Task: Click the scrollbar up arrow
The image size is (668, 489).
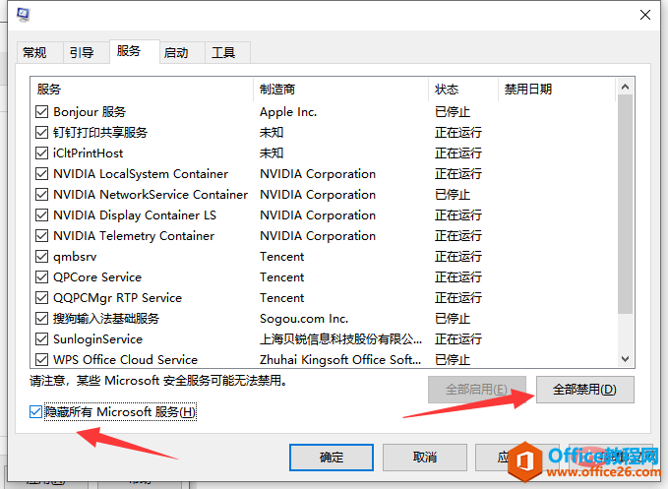Action: click(x=625, y=87)
